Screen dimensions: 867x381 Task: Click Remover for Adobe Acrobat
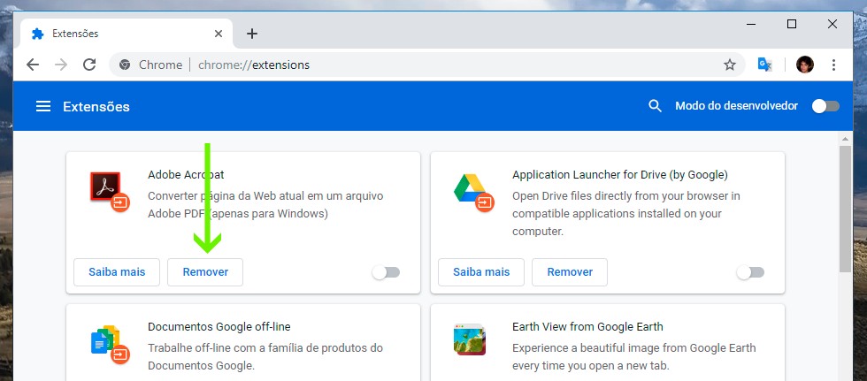(205, 272)
